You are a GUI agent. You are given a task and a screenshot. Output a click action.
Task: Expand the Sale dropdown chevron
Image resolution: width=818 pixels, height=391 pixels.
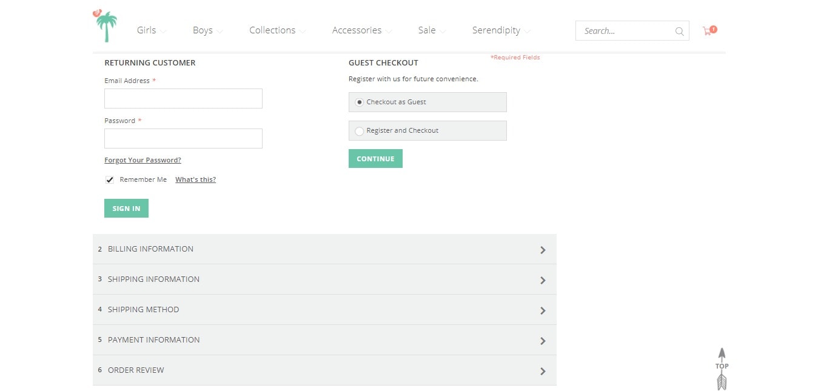443,32
